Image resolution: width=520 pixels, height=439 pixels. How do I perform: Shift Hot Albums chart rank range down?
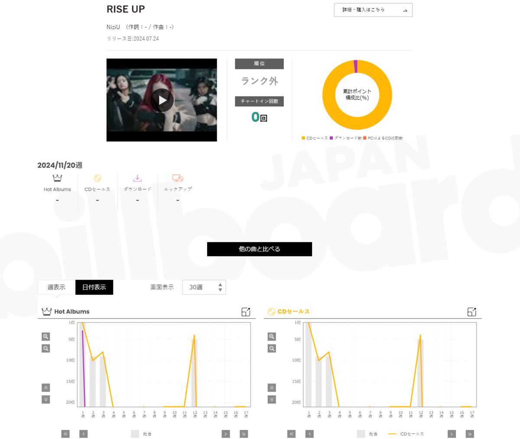coord(46,400)
